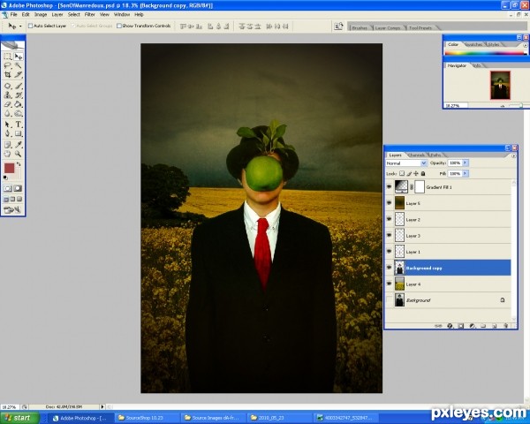
Task: Select the Notes tool
Action: coord(8,145)
